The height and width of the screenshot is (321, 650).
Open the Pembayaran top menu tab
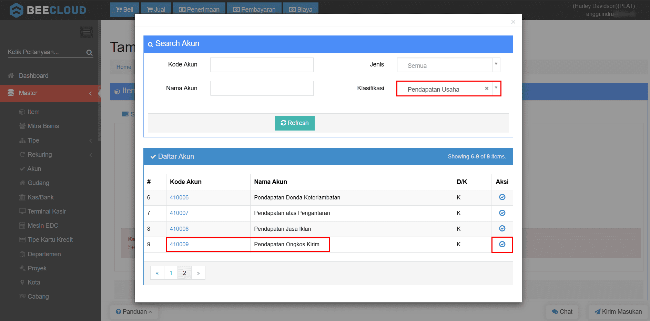[x=254, y=10]
